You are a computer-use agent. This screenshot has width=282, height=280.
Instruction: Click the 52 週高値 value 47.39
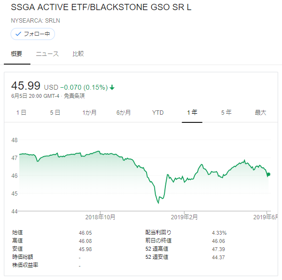pyautogui.click(x=218, y=249)
